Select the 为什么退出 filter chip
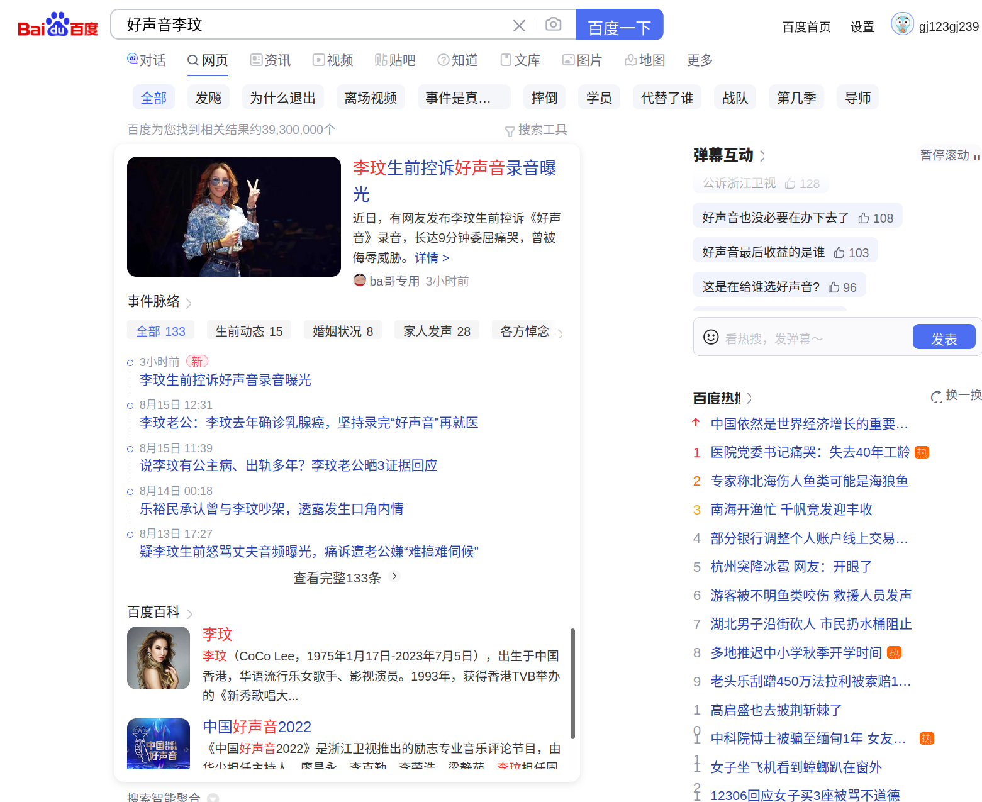The height and width of the screenshot is (802, 982). coord(282,98)
